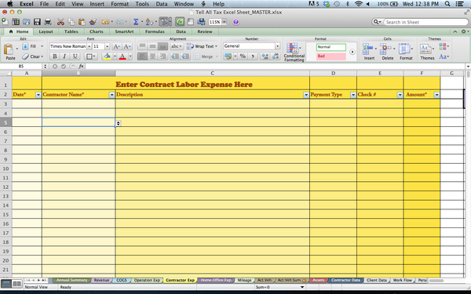The height and width of the screenshot is (294, 471).
Task: Apply Percent Style number format
Action: (x=243, y=56)
